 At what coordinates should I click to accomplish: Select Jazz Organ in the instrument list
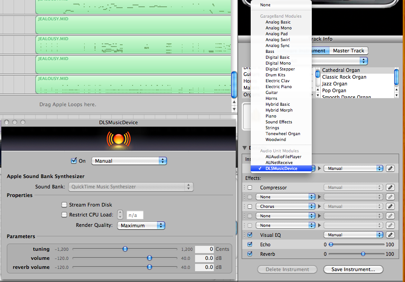357,84
